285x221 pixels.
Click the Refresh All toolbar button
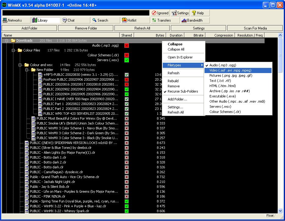pos(142,28)
